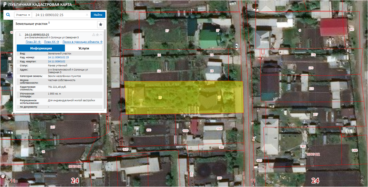Screen dimensions: 368x187
Task: Click the warning triangle icon in result
Action: coord(94,35)
